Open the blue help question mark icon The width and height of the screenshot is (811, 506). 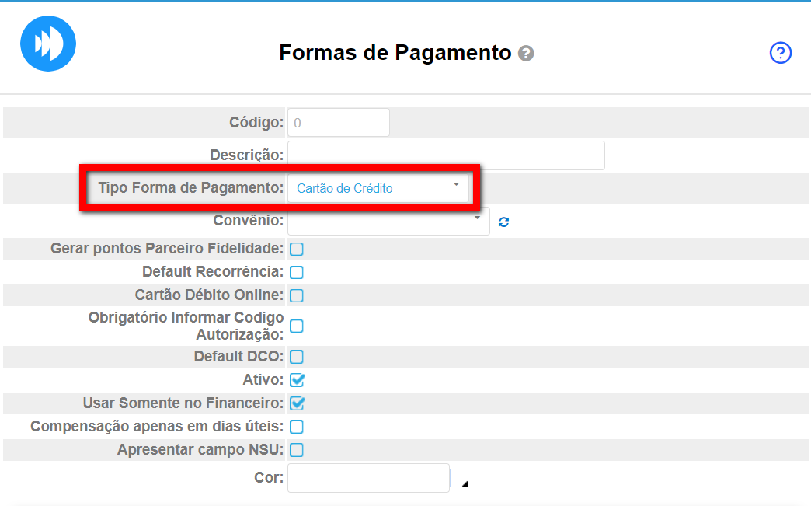(780, 53)
